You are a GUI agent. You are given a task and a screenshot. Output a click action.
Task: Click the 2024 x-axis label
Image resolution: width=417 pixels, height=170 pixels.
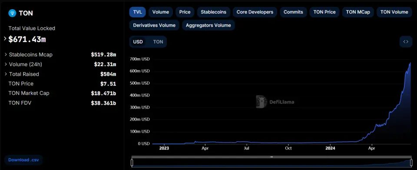click(x=330, y=148)
